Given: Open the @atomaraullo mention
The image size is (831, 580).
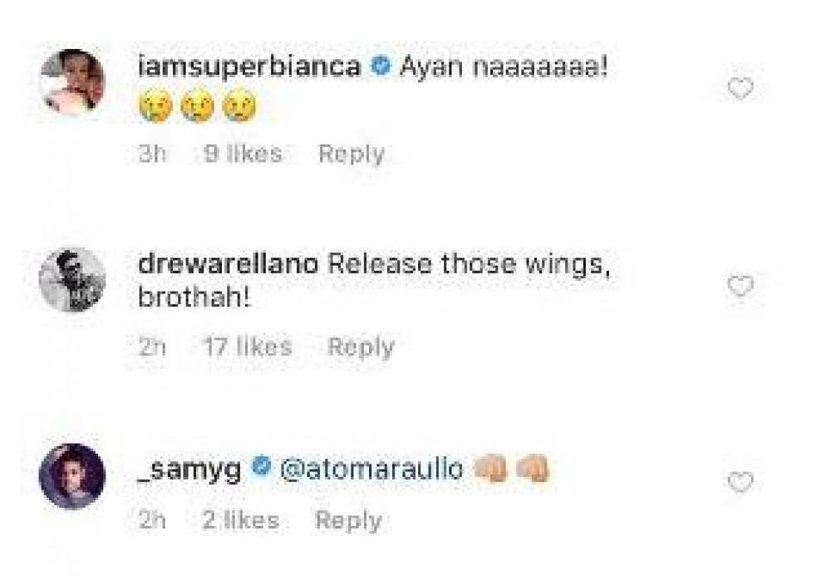Looking at the screenshot, I should point(371,469).
